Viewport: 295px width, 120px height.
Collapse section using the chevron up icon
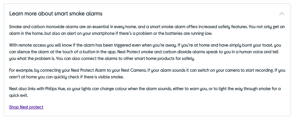282,14
